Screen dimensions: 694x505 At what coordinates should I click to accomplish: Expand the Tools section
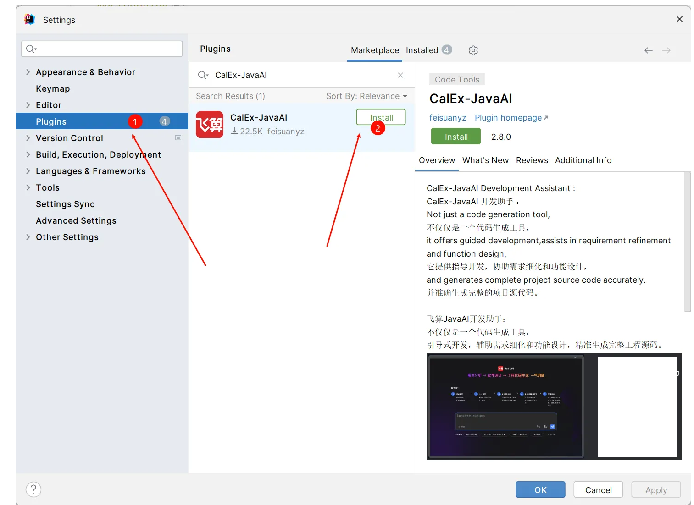28,187
